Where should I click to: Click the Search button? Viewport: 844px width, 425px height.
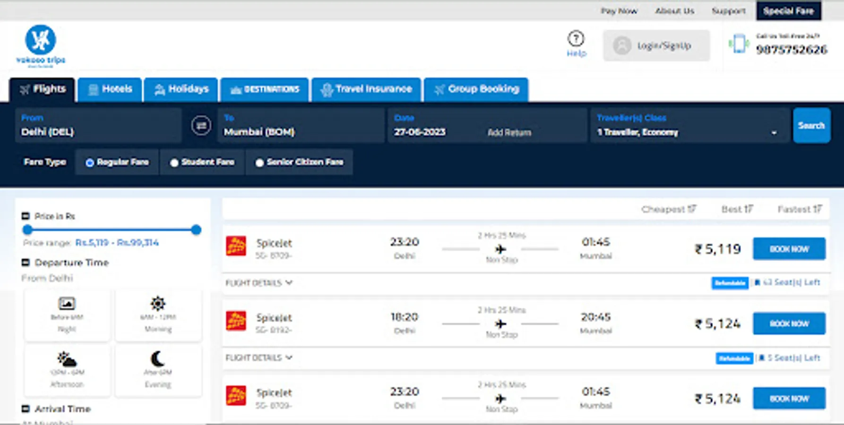pyautogui.click(x=811, y=126)
